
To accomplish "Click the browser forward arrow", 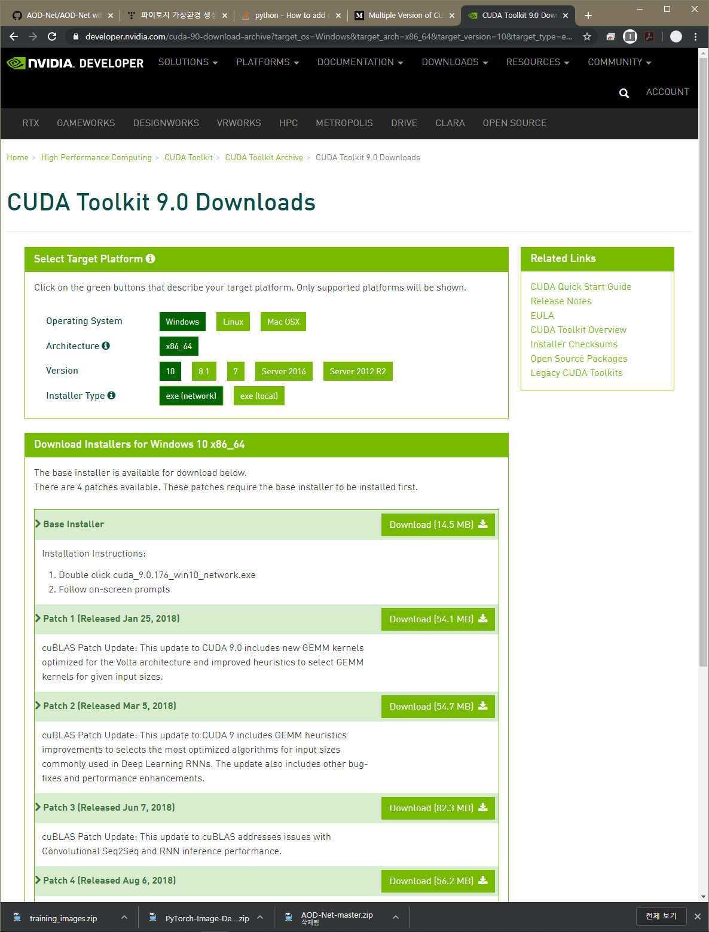I will tap(33, 36).
